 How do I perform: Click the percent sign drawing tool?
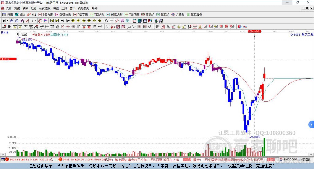click(x=168, y=27)
